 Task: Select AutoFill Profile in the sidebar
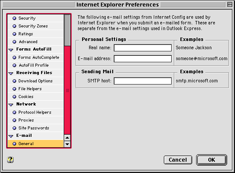(x=36, y=65)
